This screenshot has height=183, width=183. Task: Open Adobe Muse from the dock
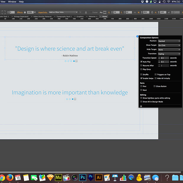point(58,177)
